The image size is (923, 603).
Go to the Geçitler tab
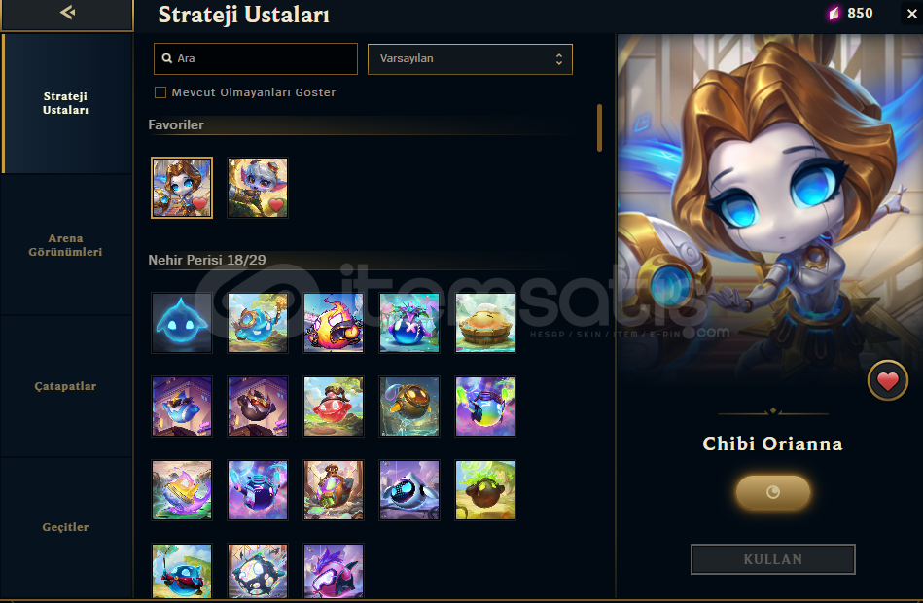pyautogui.click(x=66, y=527)
